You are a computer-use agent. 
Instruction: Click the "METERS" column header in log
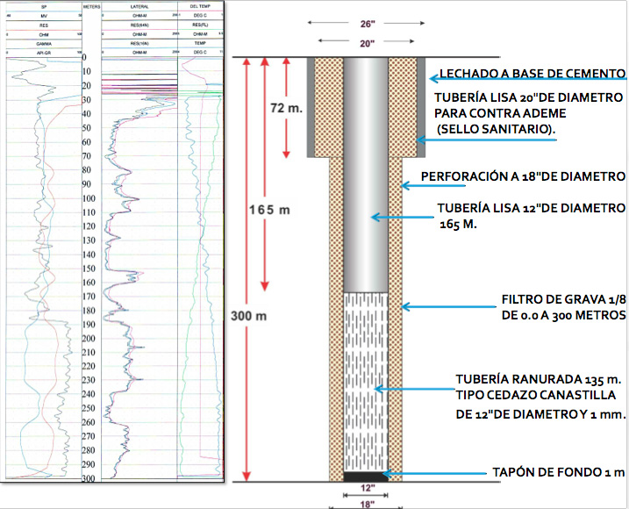[91, 7]
